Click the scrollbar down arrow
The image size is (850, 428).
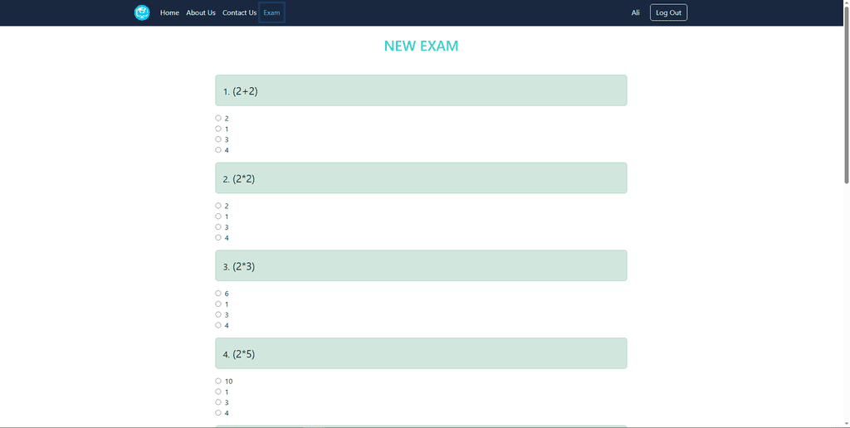847,424
